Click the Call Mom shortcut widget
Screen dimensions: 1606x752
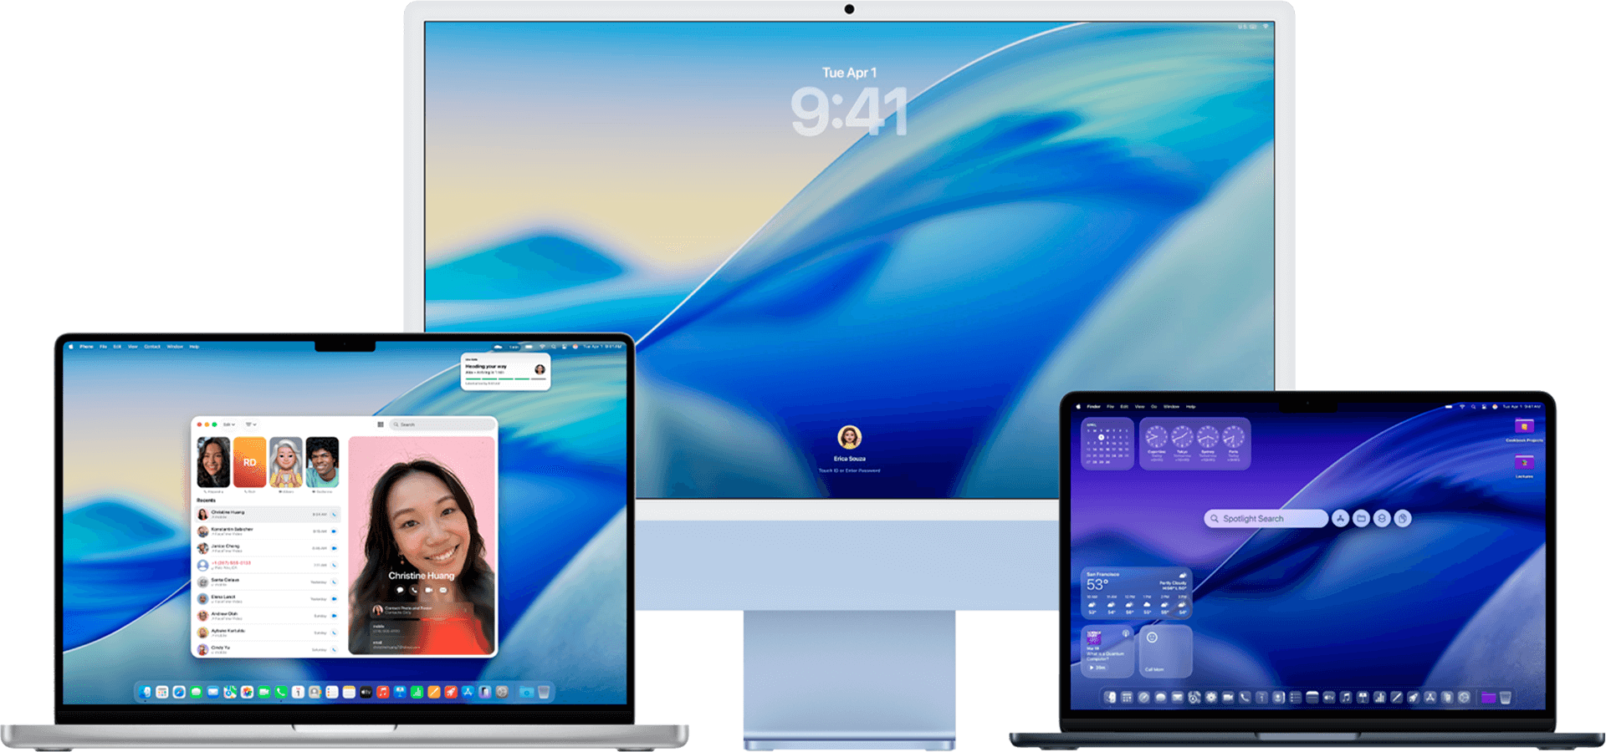(x=1166, y=652)
